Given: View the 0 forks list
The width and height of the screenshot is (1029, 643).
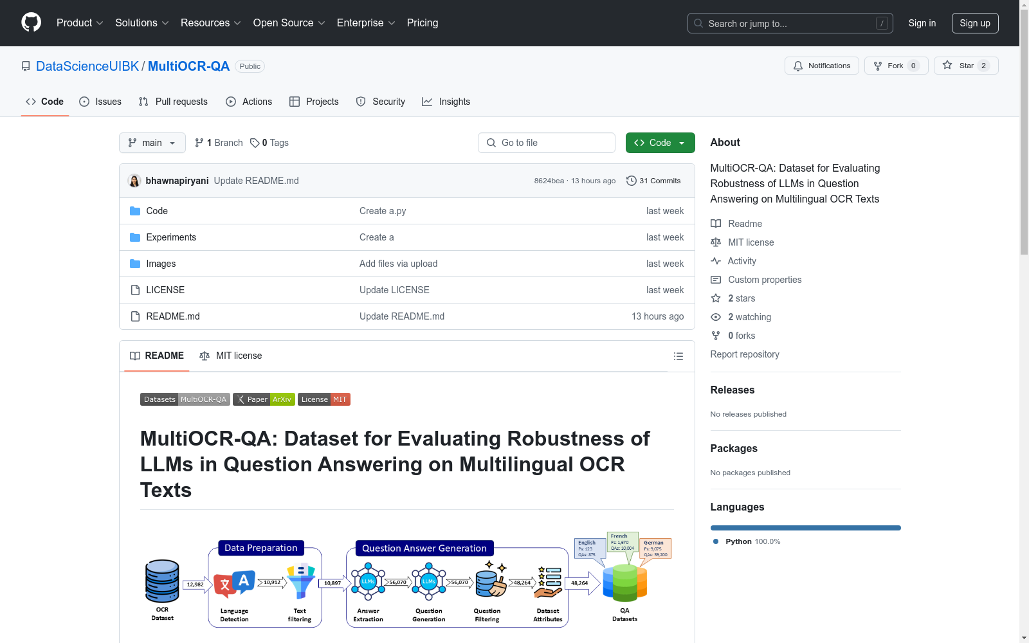Looking at the screenshot, I should click(733, 336).
